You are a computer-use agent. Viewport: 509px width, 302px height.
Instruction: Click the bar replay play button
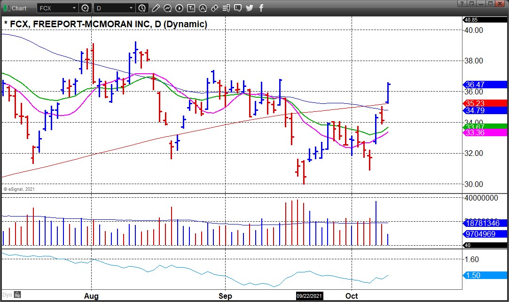(179, 8)
